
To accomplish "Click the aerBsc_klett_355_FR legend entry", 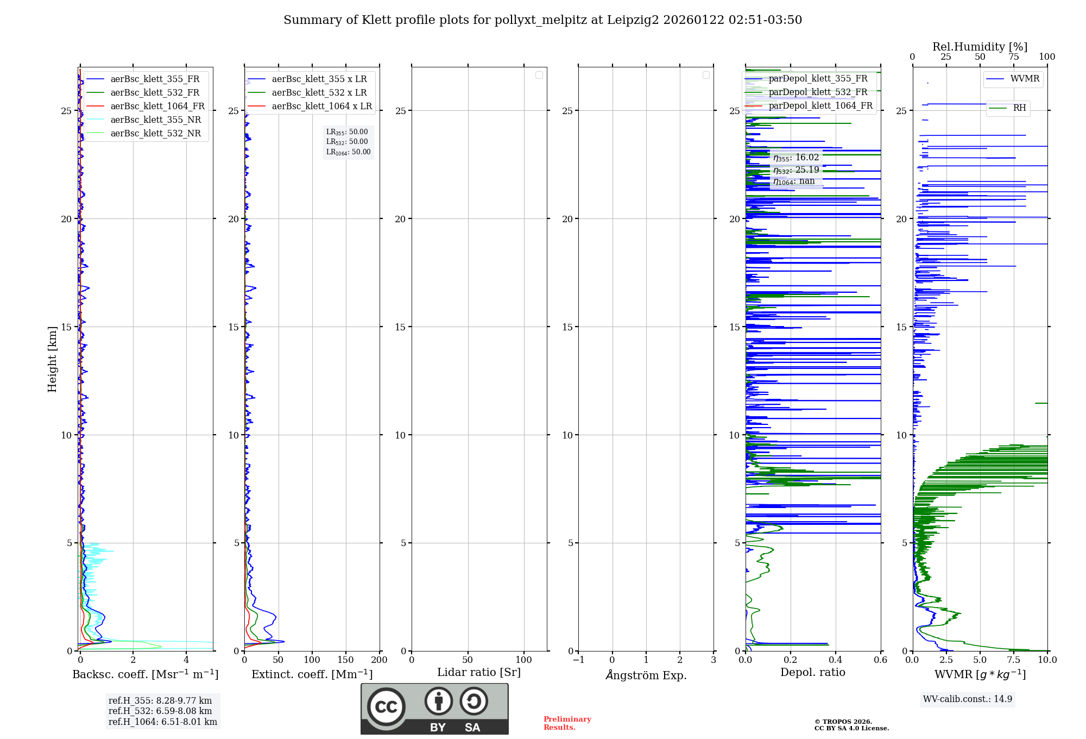I will [x=155, y=79].
